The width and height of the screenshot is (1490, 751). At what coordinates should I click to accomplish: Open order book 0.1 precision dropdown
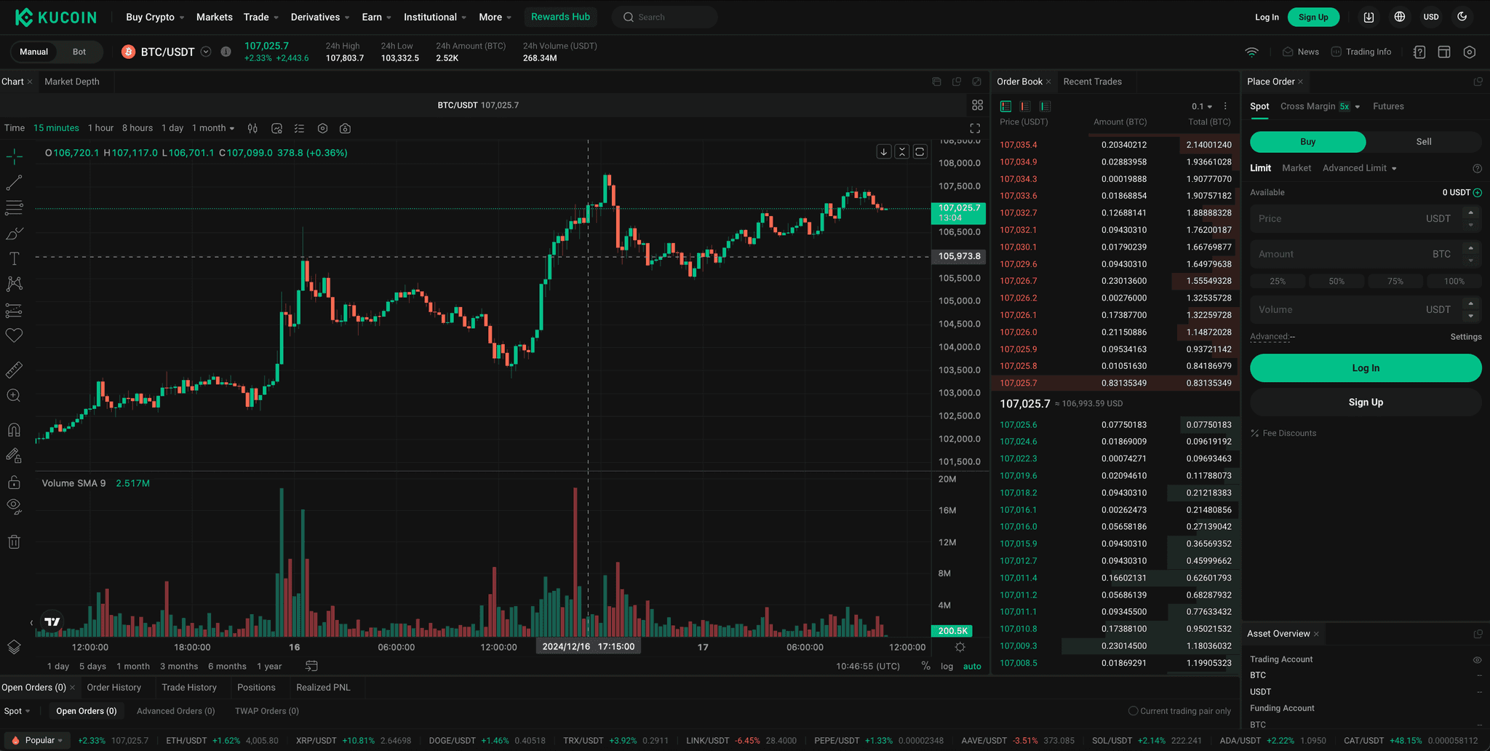tap(1201, 106)
